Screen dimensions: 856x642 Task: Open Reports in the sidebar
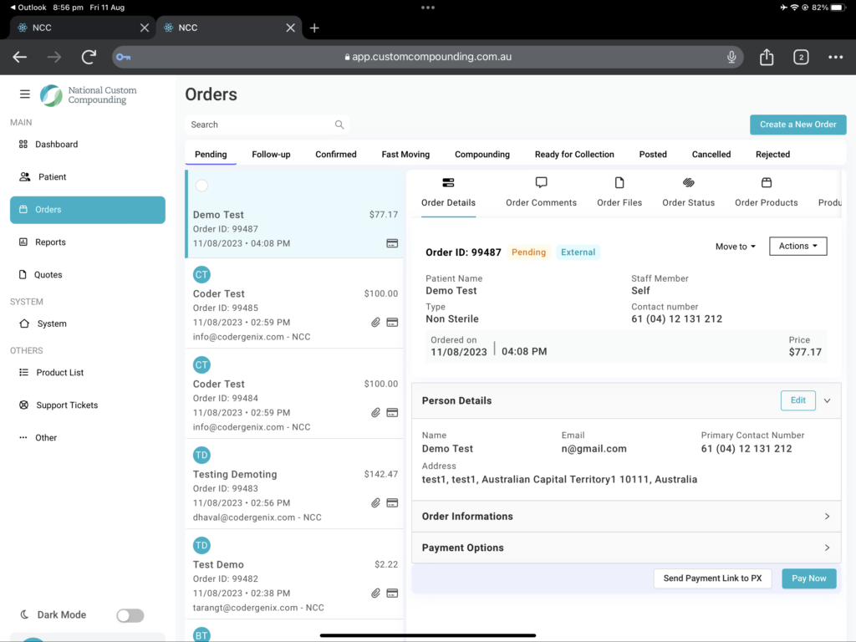tap(50, 242)
